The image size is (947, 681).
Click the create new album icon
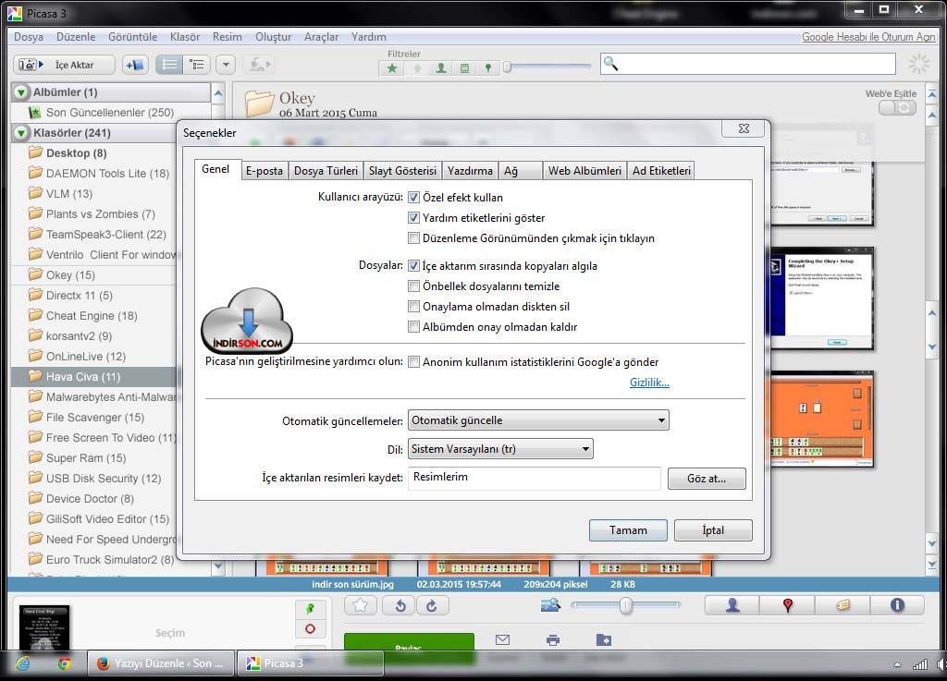coord(135,65)
